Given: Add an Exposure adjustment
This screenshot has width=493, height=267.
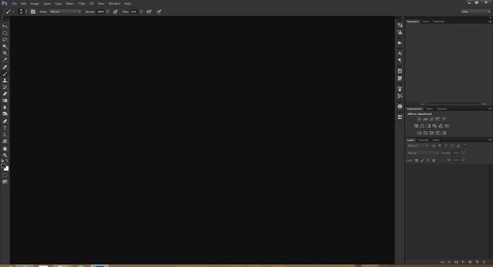Looking at the screenshot, I should point(437,119).
